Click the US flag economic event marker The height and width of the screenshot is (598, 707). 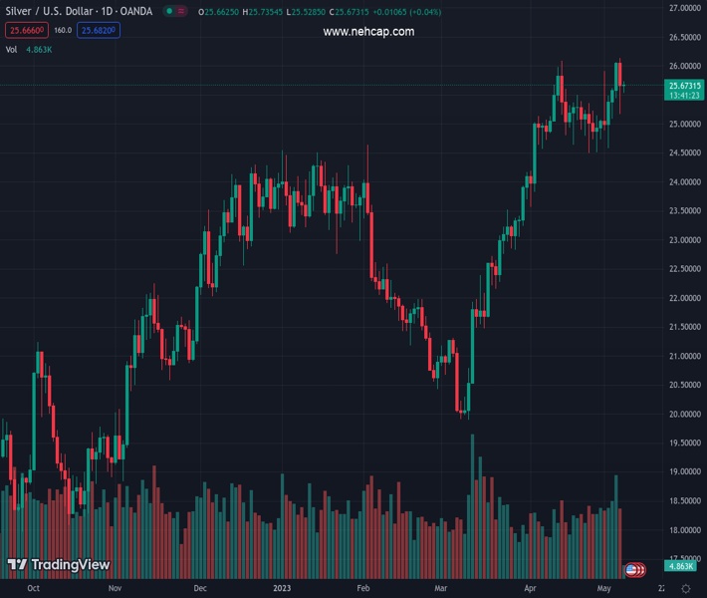tap(631, 570)
